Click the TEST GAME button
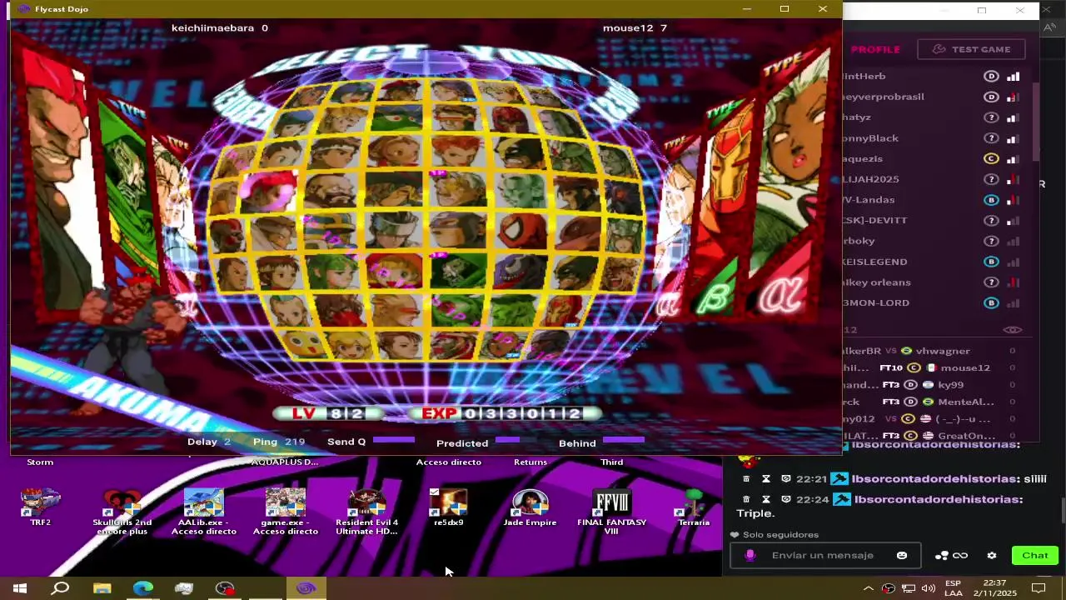Viewport: 1066px width, 600px height. click(971, 49)
